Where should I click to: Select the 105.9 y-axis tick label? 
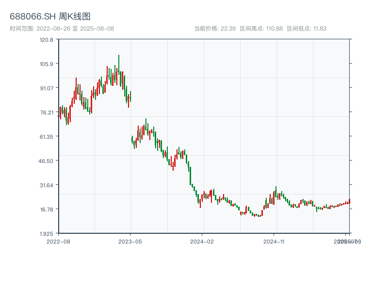pos(47,64)
